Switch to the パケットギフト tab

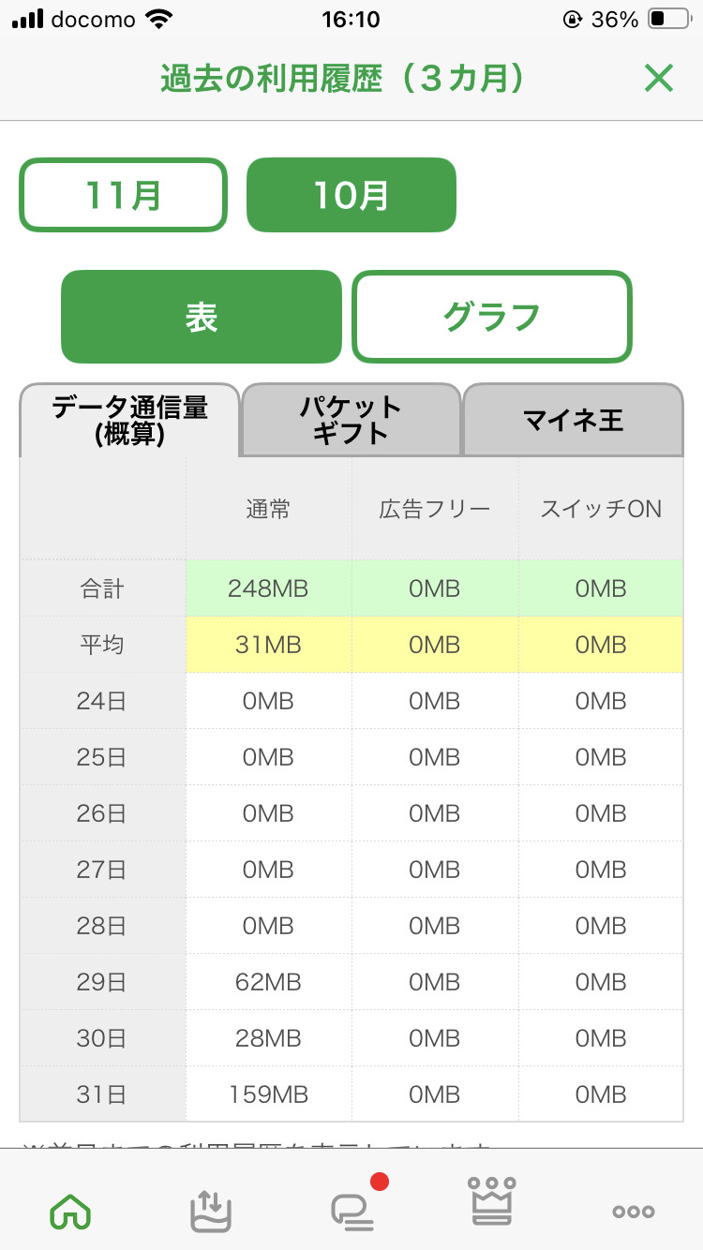click(x=351, y=420)
